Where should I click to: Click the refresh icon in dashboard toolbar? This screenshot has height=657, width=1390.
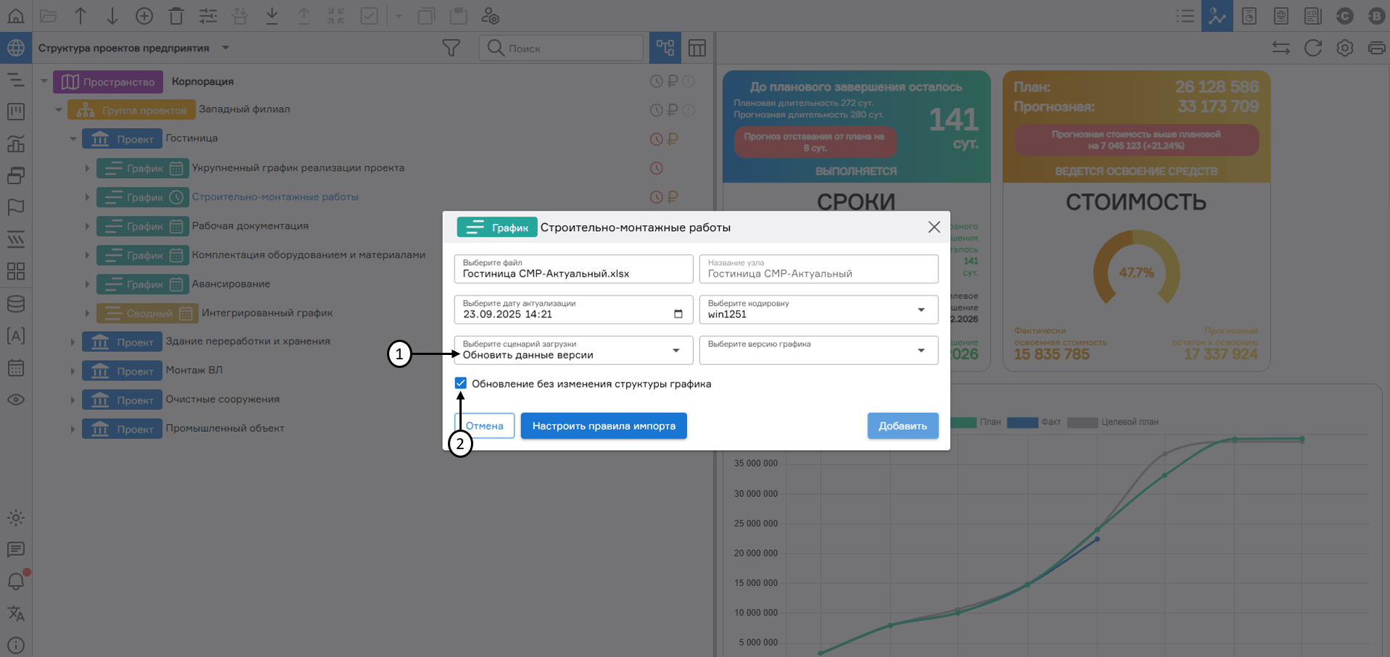tap(1312, 48)
